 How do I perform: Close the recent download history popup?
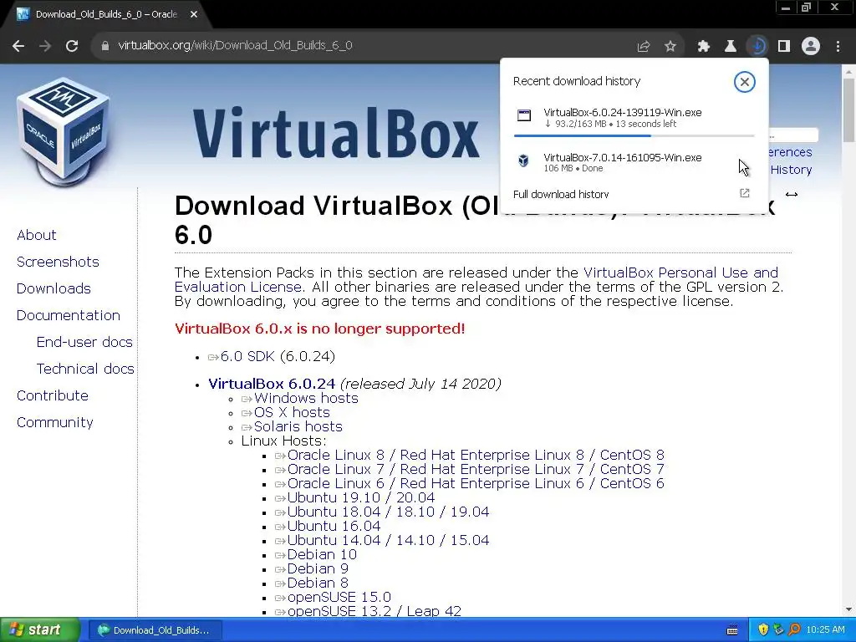pyautogui.click(x=744, y=82)
